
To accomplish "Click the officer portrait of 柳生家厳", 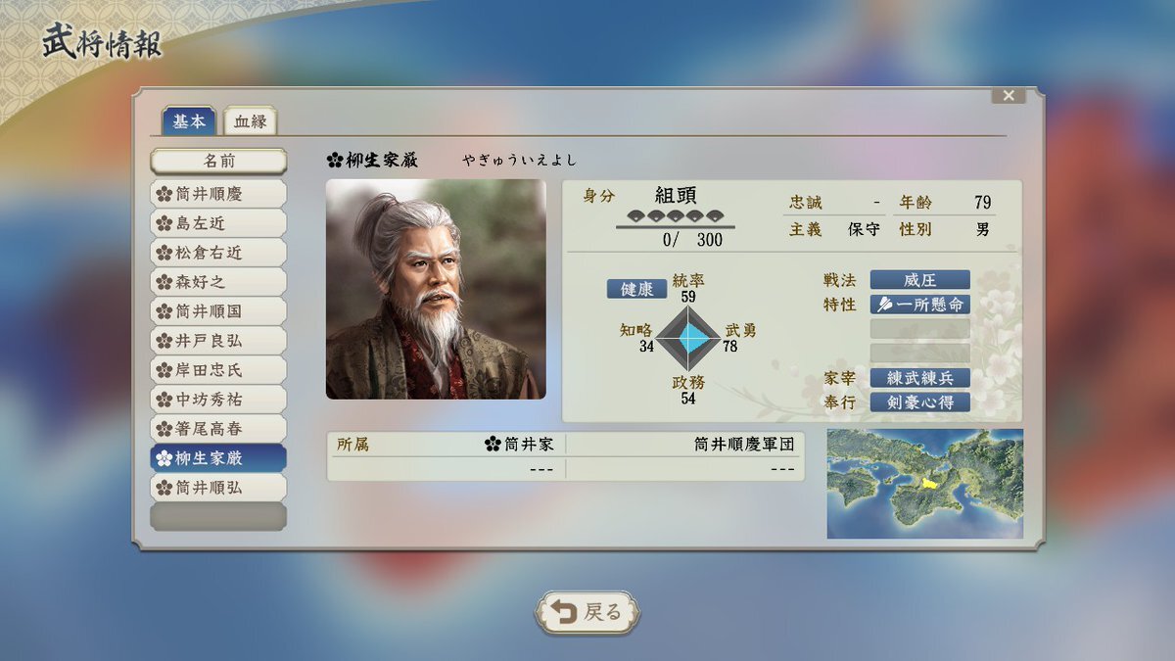I will 436,289.
